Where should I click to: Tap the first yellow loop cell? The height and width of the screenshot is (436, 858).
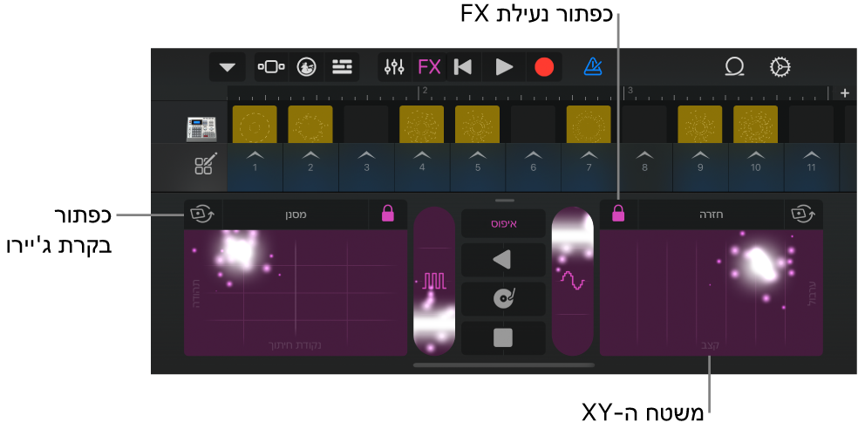255,124
